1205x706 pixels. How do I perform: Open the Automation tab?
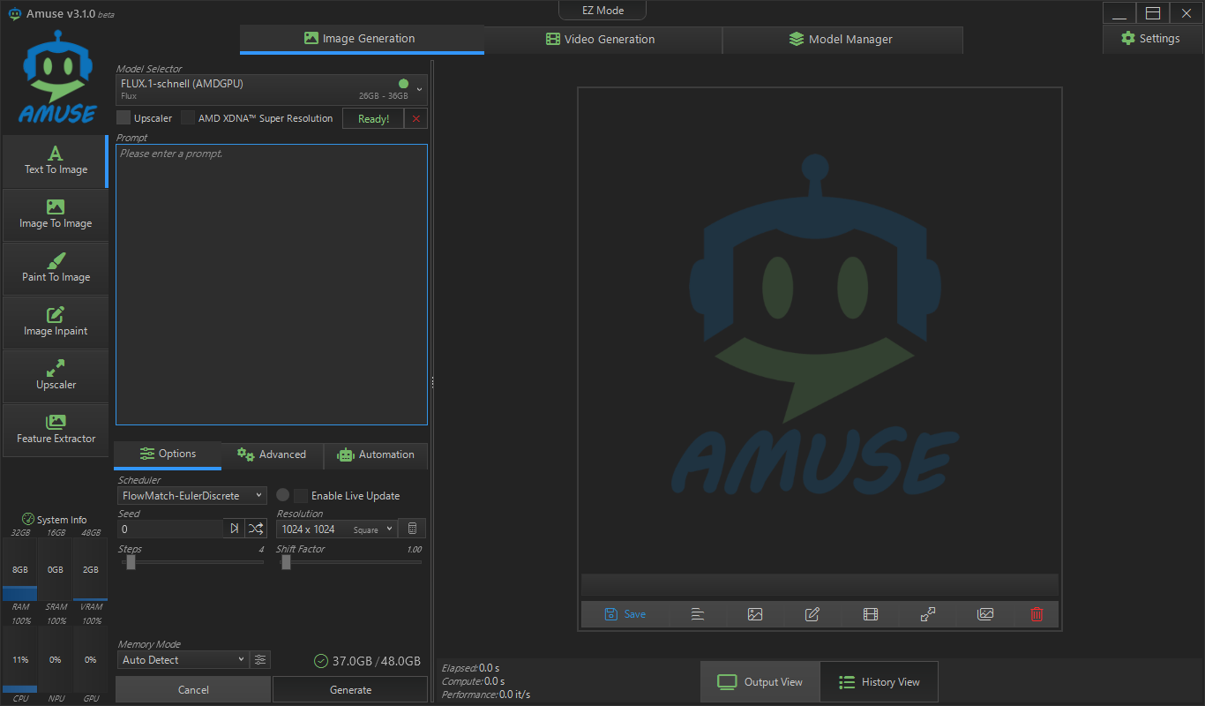[376, 454]
